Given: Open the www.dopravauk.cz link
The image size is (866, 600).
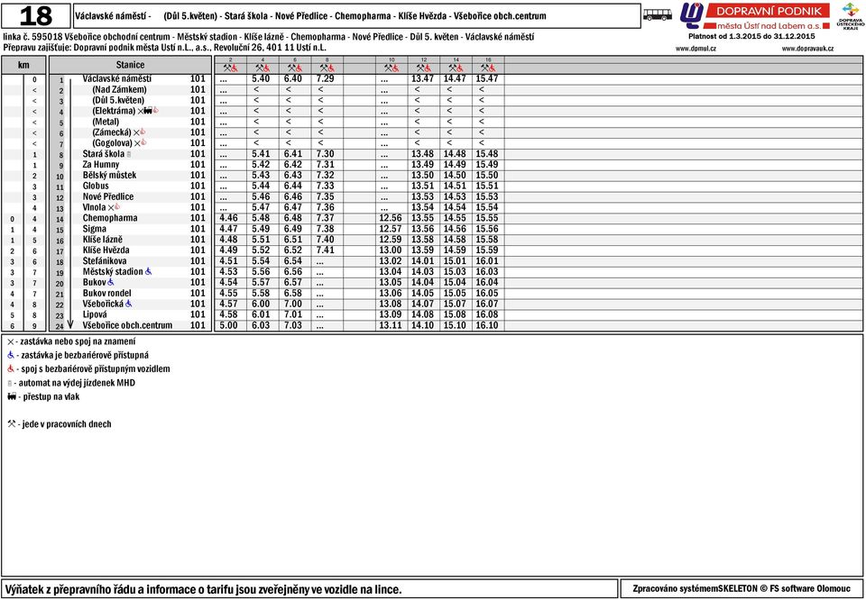Looking at the screenshot, I should tap(807, 49).
